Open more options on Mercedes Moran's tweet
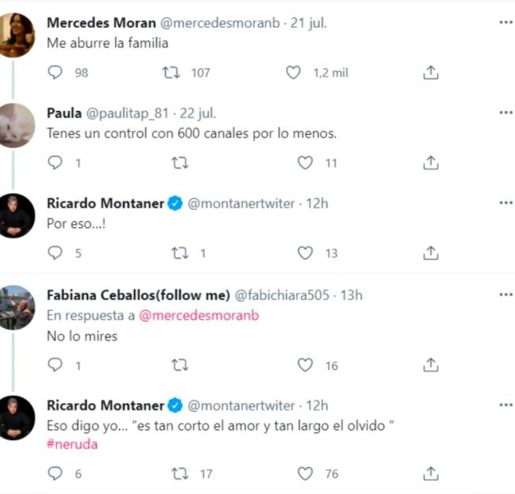This screenshot has width=515, height=494. click(506, 23)
